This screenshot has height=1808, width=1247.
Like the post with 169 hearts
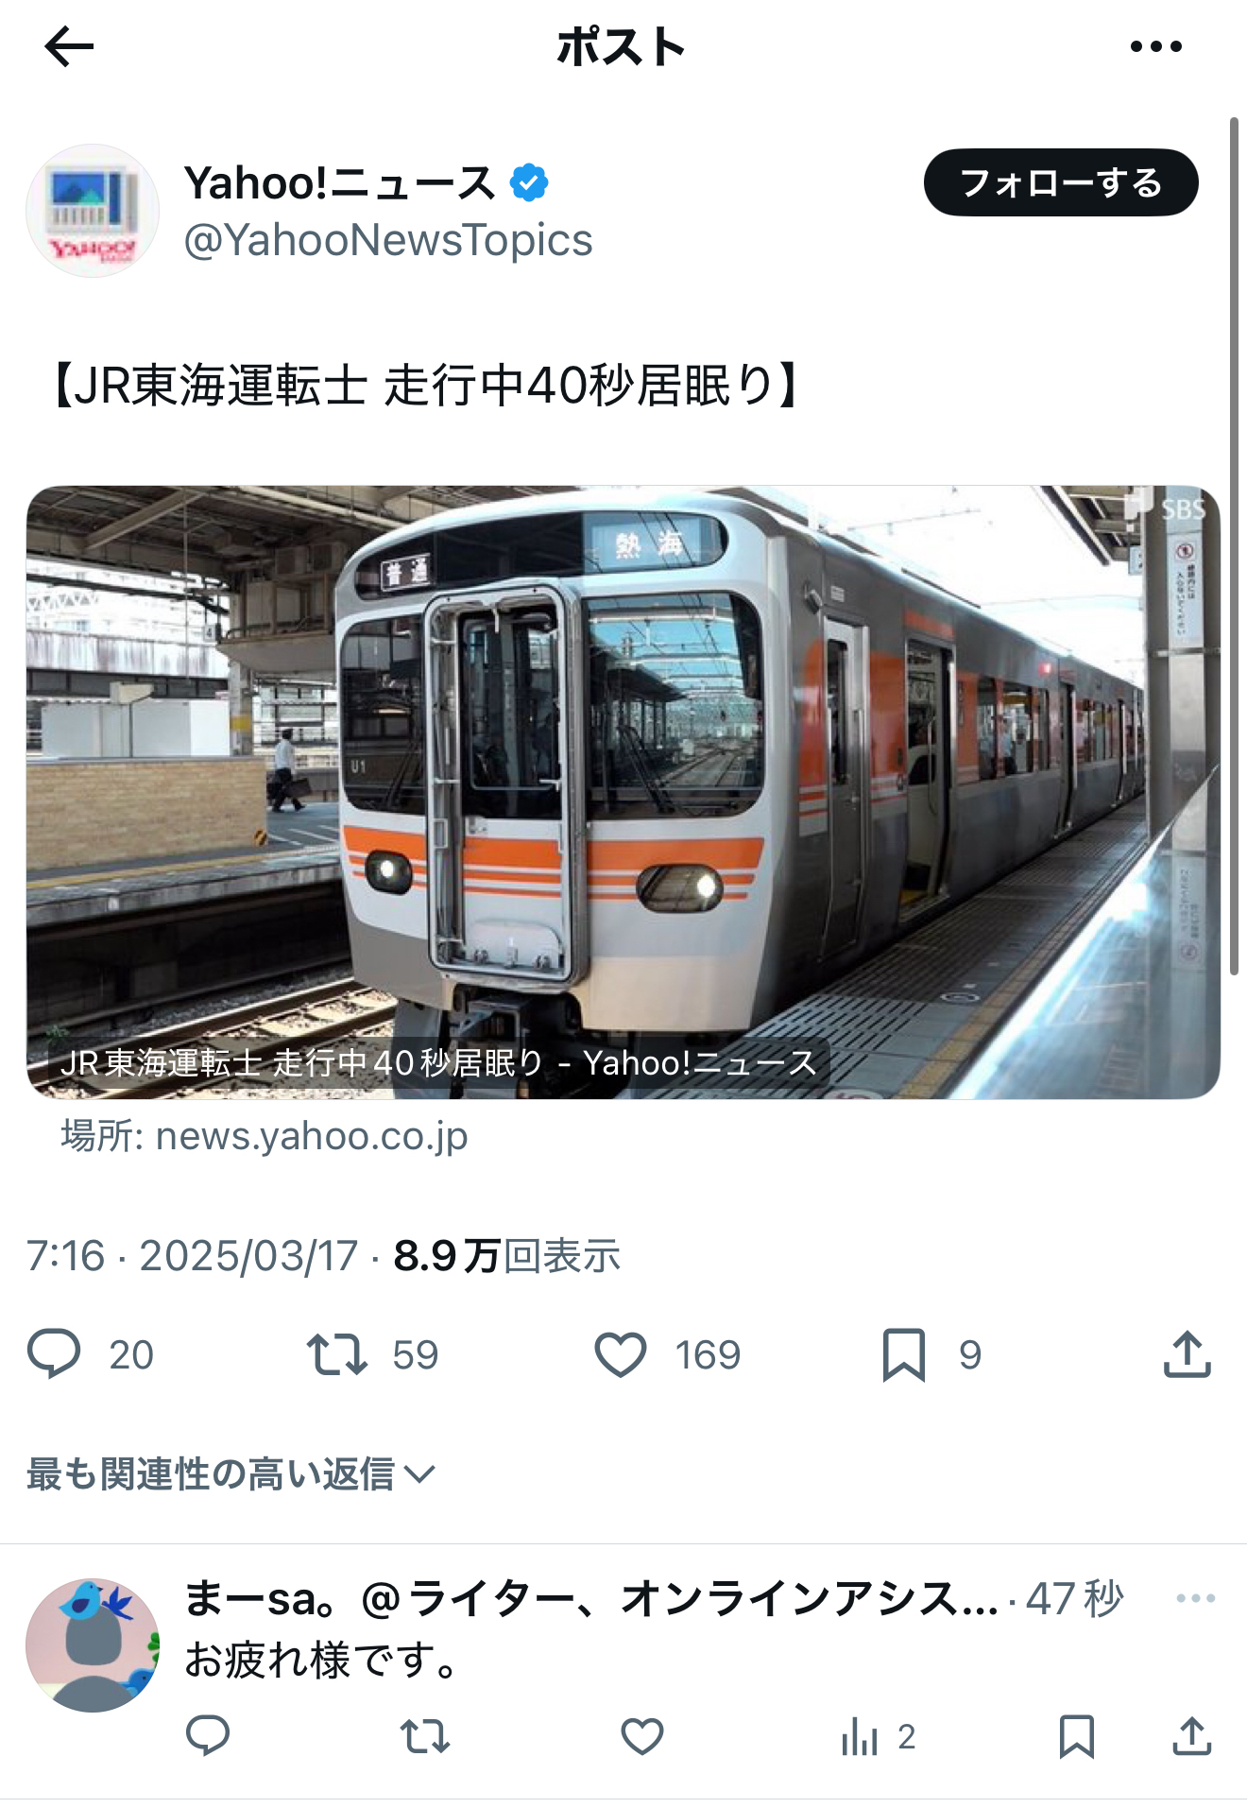tap(621, 1354)
